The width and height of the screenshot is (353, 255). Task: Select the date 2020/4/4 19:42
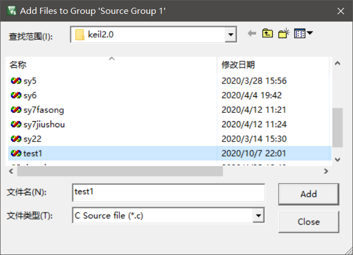(x=252, y=95)
